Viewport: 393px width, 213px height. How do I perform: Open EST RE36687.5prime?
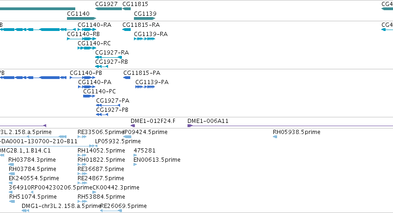(x=101, y=169)
